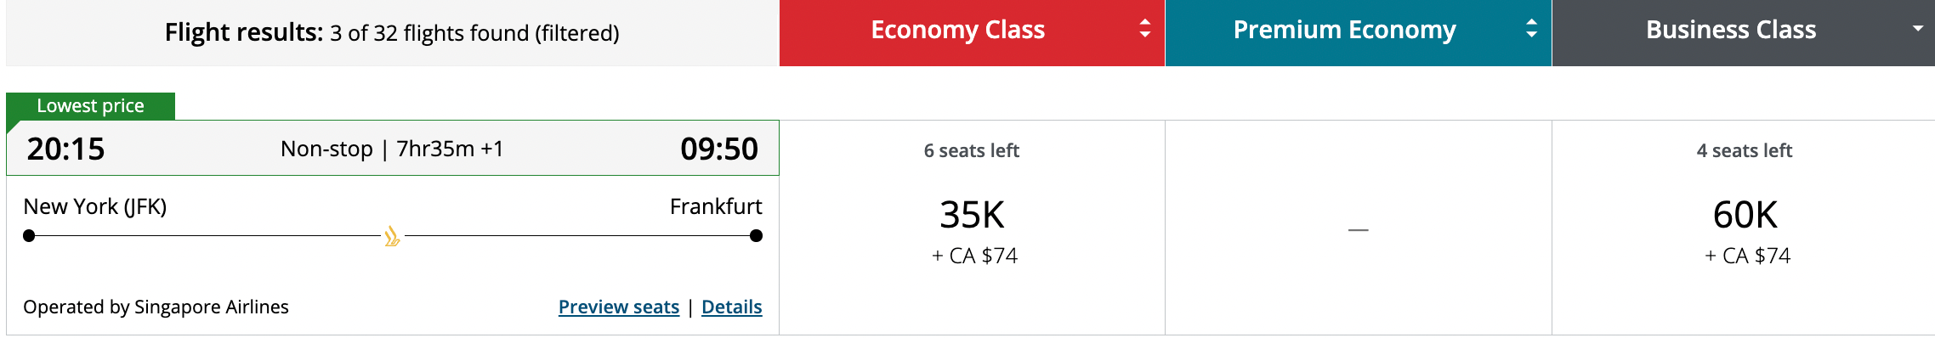The height and width of the screenshot is (338, 1935).
Task: Click the Lowest price badge
Action: pyautogui.click(x=90, y=106)
